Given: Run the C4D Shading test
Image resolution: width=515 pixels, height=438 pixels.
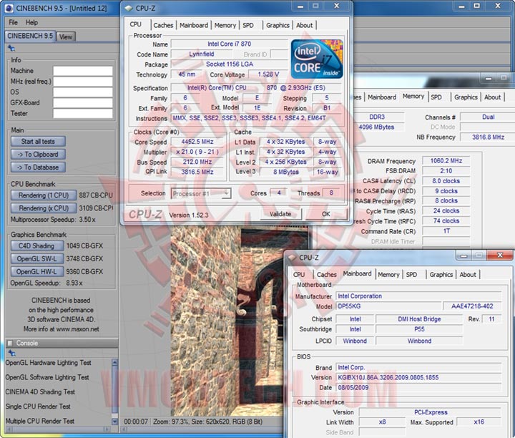Looking at the screenshot, I should (36, 246).
